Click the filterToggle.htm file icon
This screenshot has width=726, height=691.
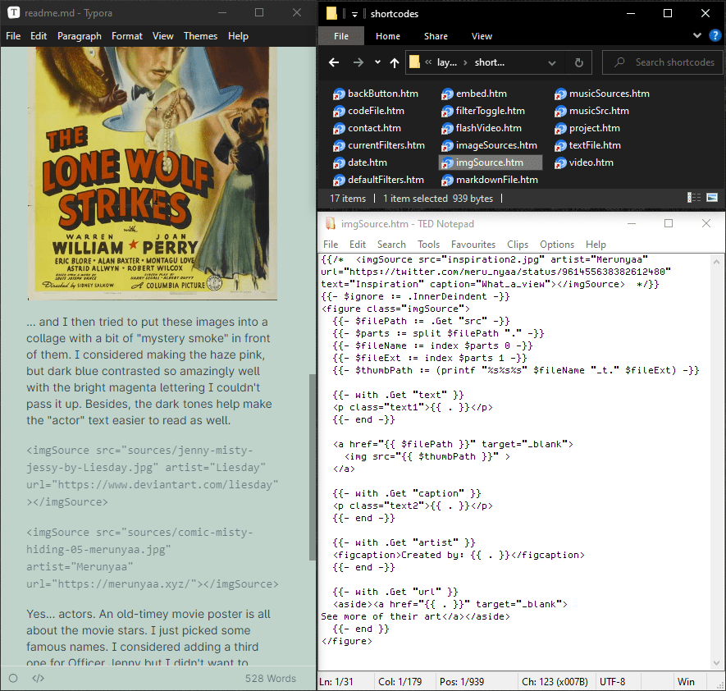tap(447, 111)
